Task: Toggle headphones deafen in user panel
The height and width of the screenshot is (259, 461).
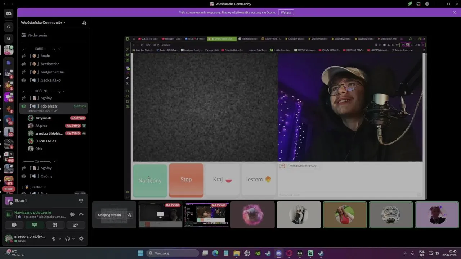Action: click(x=67, y=238)
